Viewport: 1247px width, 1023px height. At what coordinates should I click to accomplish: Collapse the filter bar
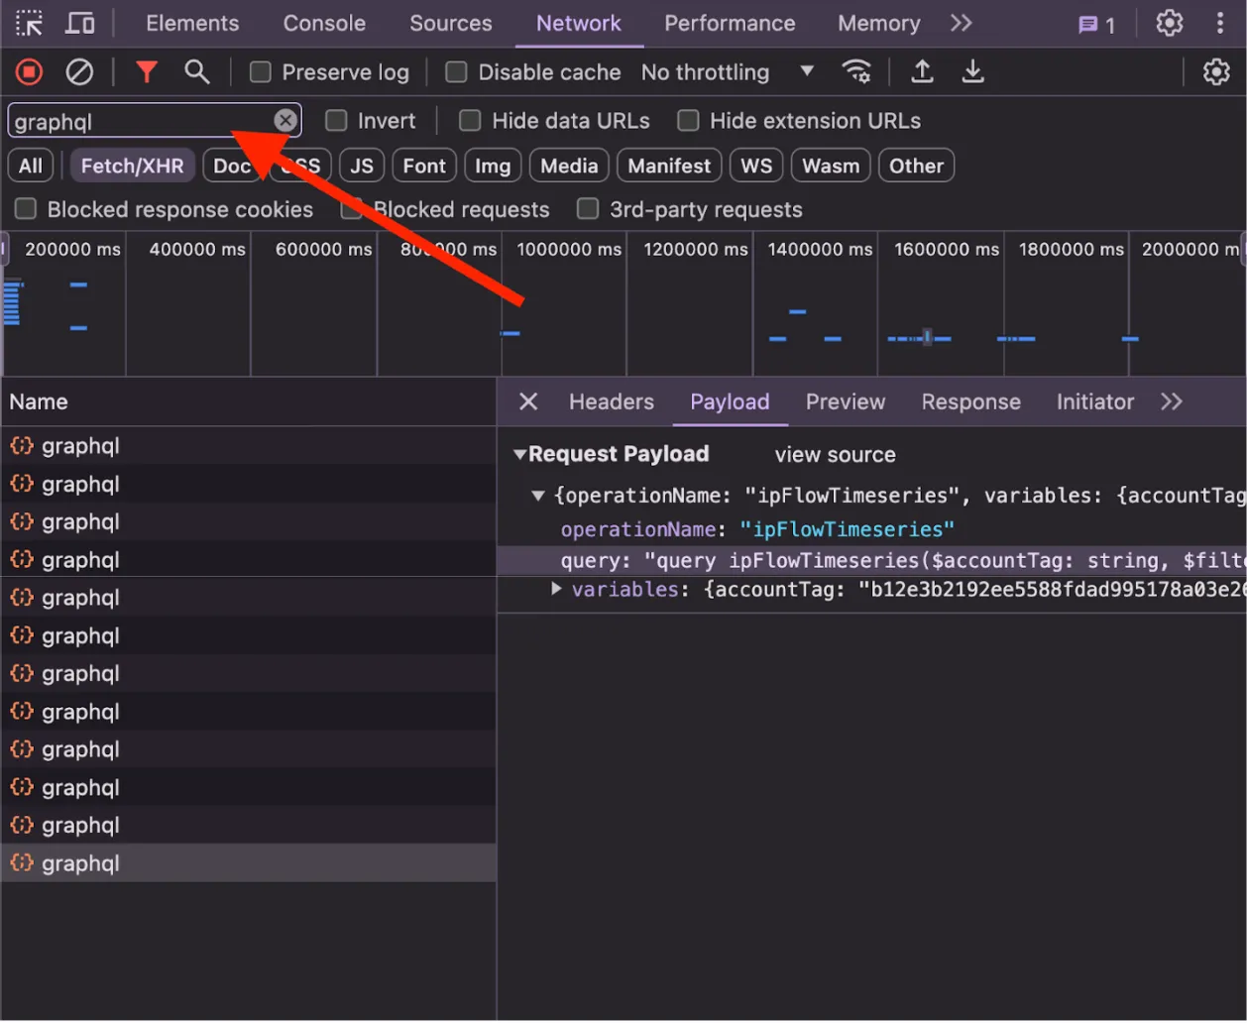[x=147, y=71]
